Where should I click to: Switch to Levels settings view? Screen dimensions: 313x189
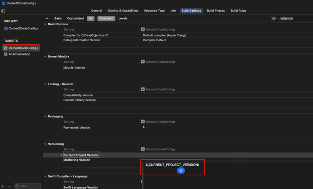click(x=123, y=18)
